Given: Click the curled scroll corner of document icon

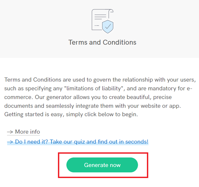Looking at the screenshot, I should (x=111, y=11).
